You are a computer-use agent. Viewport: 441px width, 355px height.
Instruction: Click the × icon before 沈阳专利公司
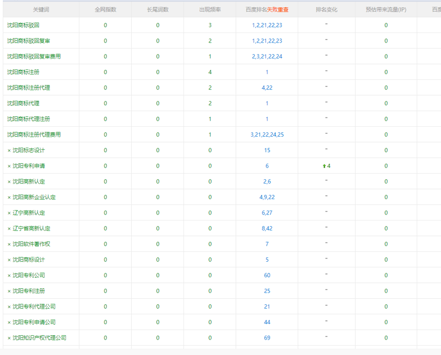(9, 276)
